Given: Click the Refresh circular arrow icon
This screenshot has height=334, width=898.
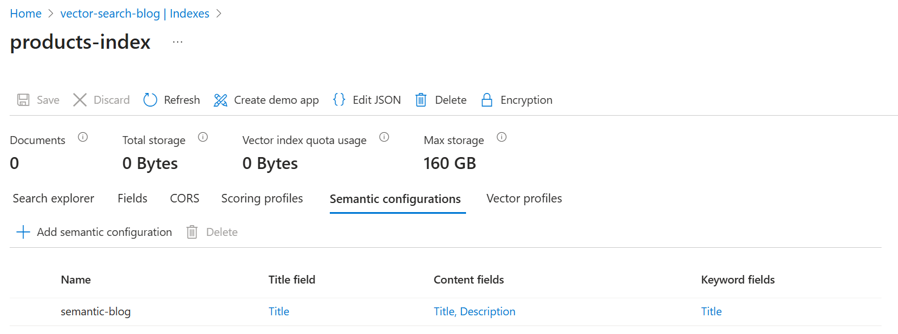Looking at the screenshot, I should [150, 100].
